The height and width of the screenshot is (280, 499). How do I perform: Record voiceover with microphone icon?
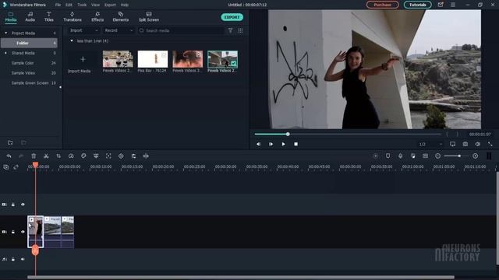coord(400,156)
